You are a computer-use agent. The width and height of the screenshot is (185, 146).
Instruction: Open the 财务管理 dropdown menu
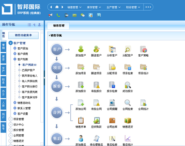pyautogui.click(x=133, y=7)
